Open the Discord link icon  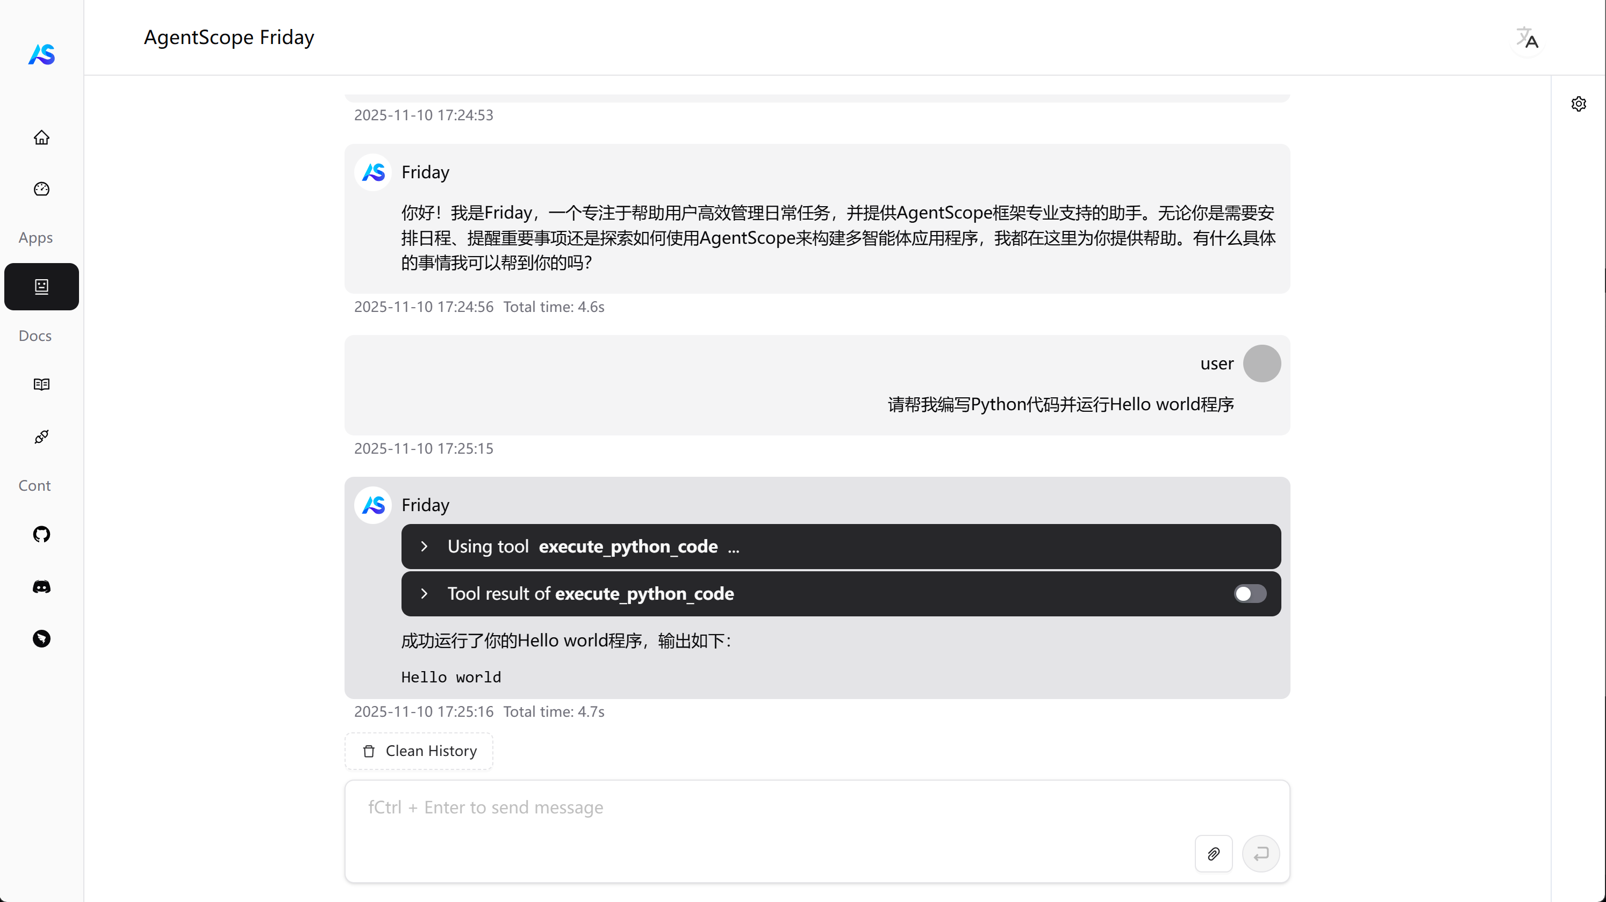(x=42, y=587)
